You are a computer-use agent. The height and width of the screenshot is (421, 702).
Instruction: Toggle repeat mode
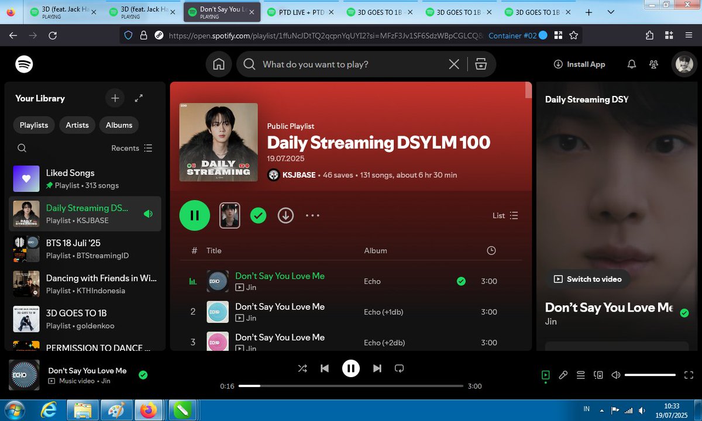[x=400, y=368]
